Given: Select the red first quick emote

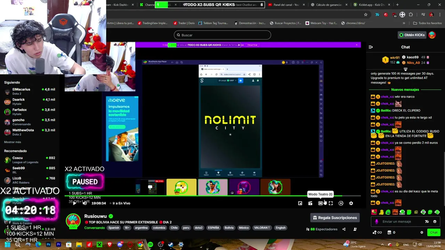Looking at the screenshot, I should coord(374,212).
